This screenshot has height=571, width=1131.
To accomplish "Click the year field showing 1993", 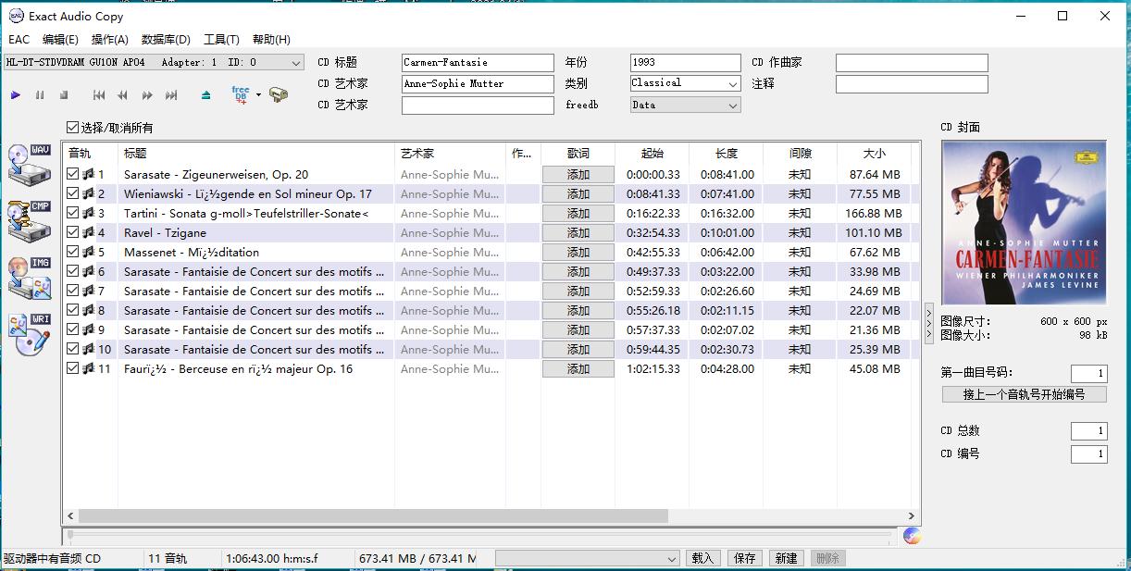I will coord(686,62).
